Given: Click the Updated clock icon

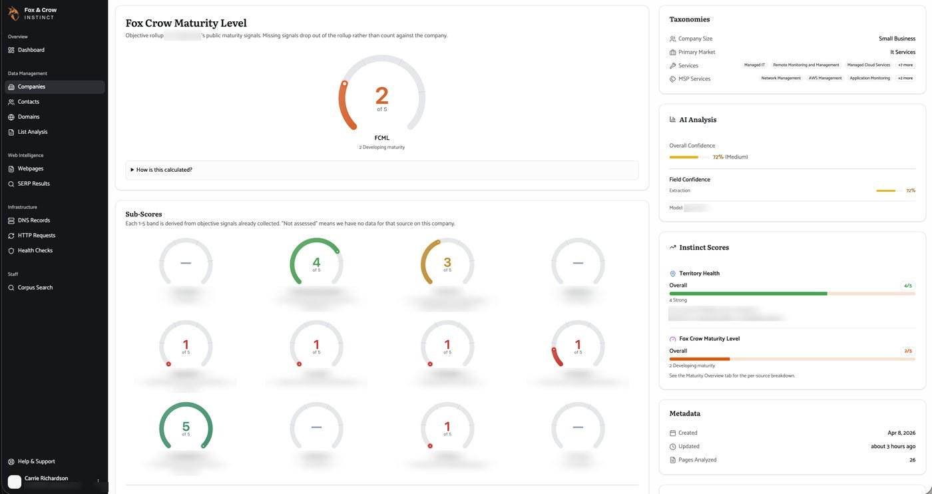Looking at the screenshot, I should click(x=673, y=447).
